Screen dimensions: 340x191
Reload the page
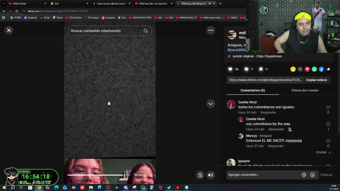[16, 11]
